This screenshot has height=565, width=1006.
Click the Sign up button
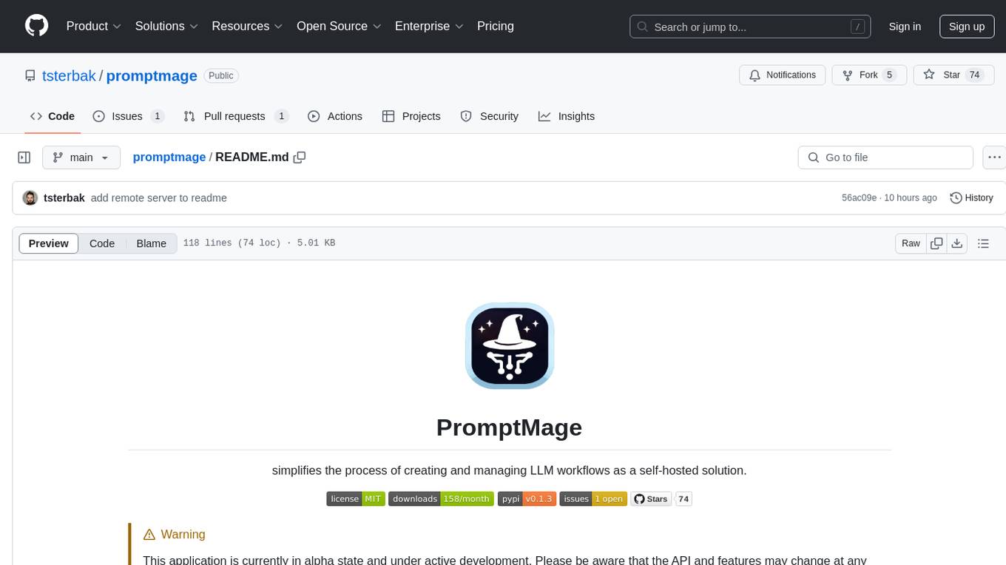[967, 27]
